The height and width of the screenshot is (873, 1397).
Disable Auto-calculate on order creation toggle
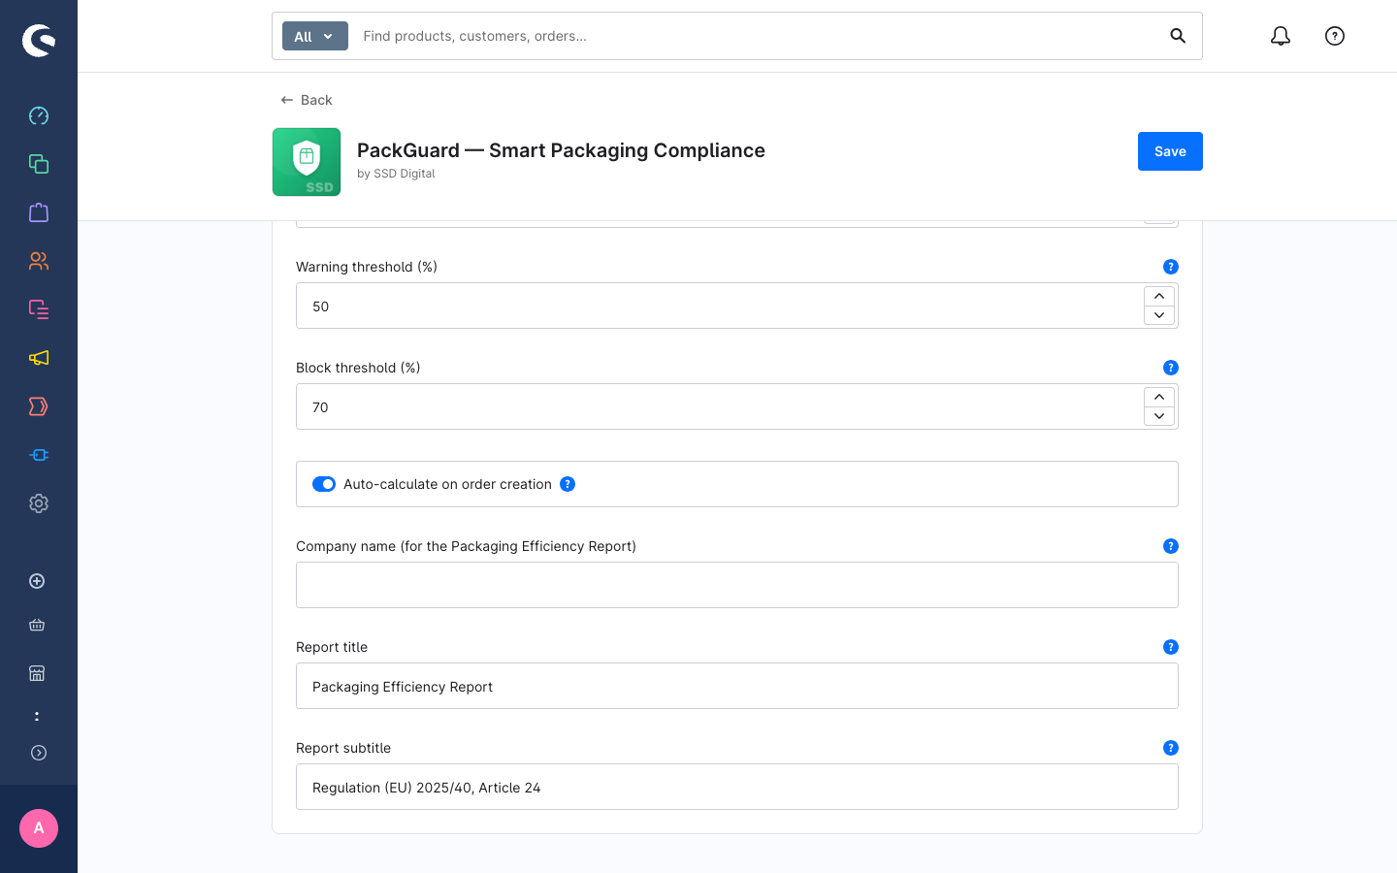pos(324,484)
